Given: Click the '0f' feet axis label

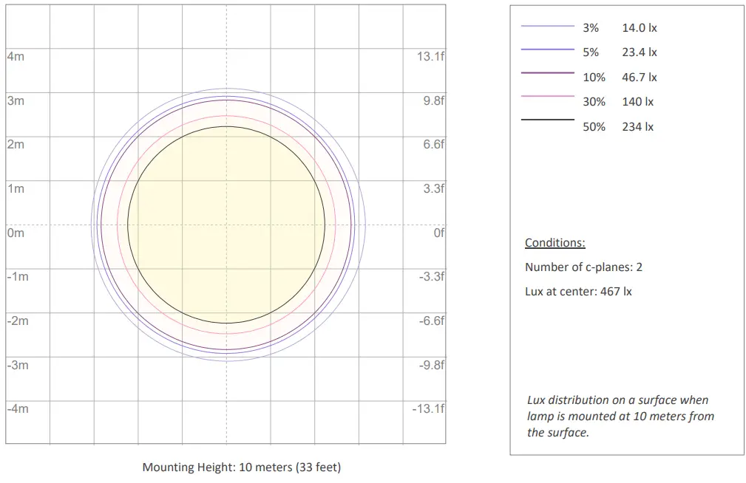Looking at the screenshot, I should point(438,233).
